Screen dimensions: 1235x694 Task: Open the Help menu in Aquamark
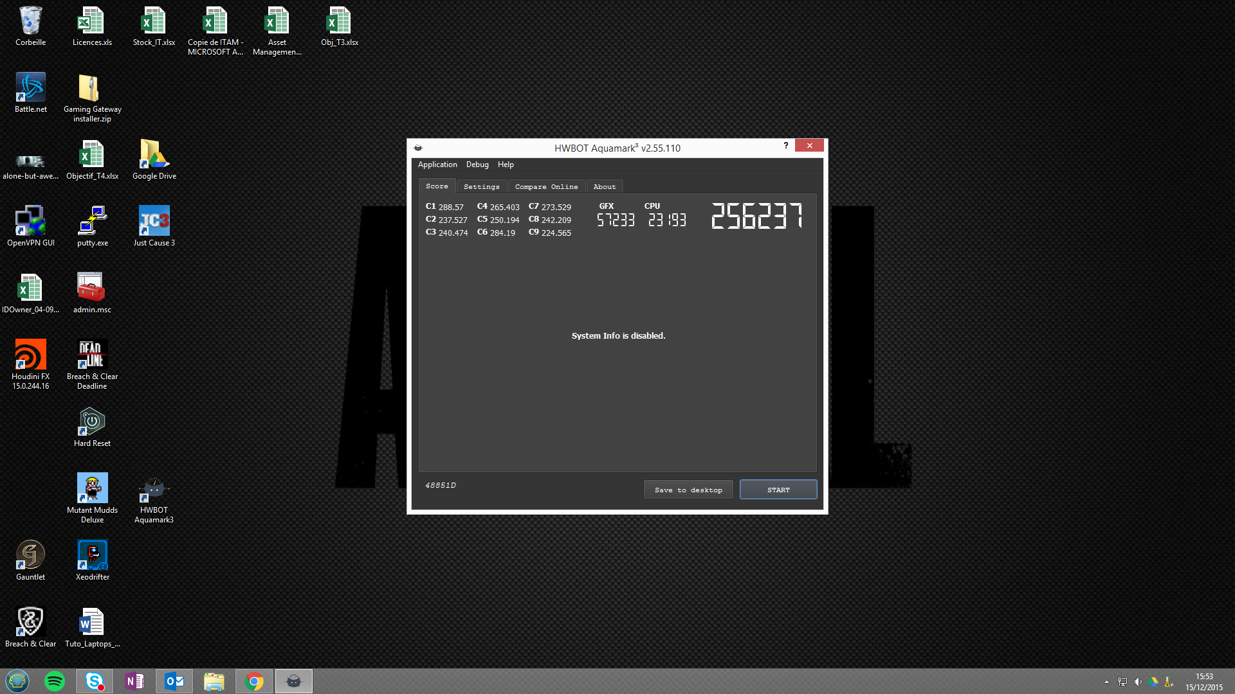[x=506, y=165]
